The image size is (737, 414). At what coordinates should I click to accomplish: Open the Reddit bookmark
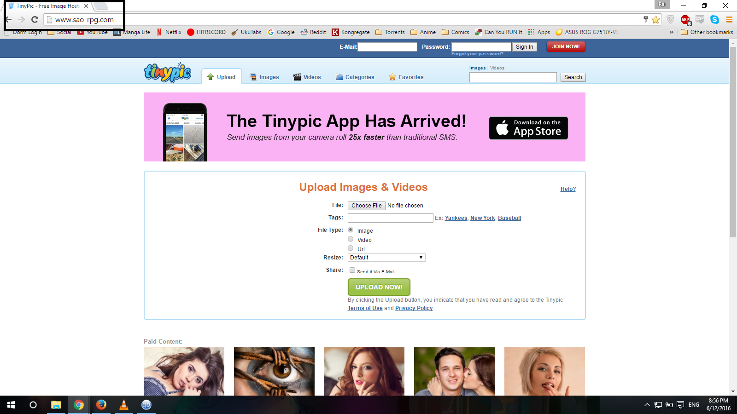tap(313, 32)
